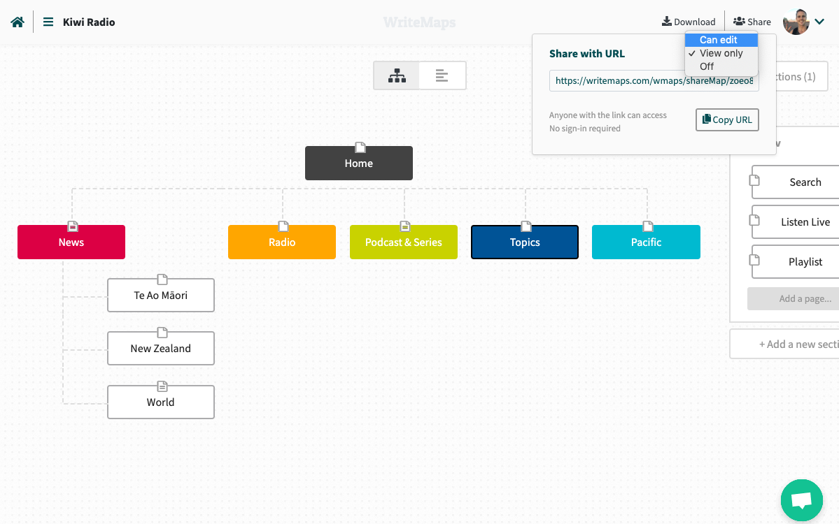The image size is (839, 524).
Task: Click the page icon on the Home node
Action: (359, 148)
